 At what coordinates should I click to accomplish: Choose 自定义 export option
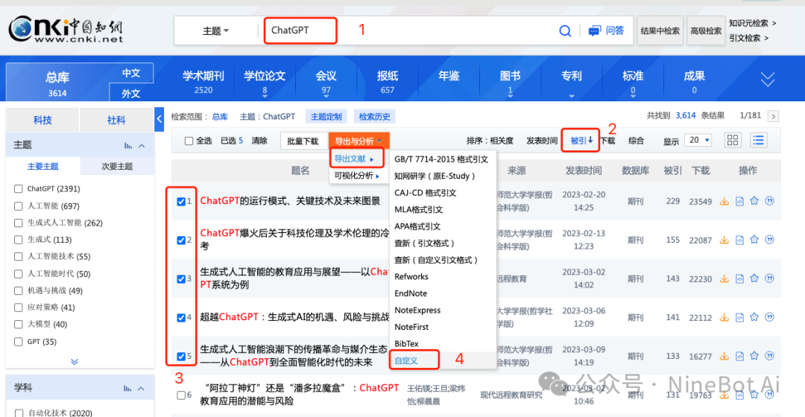(x=406, y=360)
